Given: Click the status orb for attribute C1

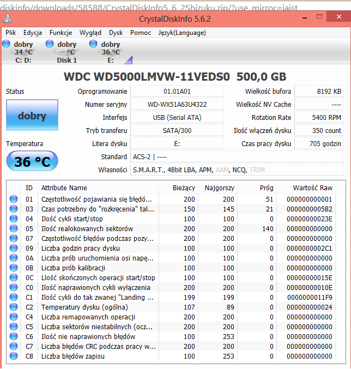Looking at the screenshot, I should pos(14,297).
